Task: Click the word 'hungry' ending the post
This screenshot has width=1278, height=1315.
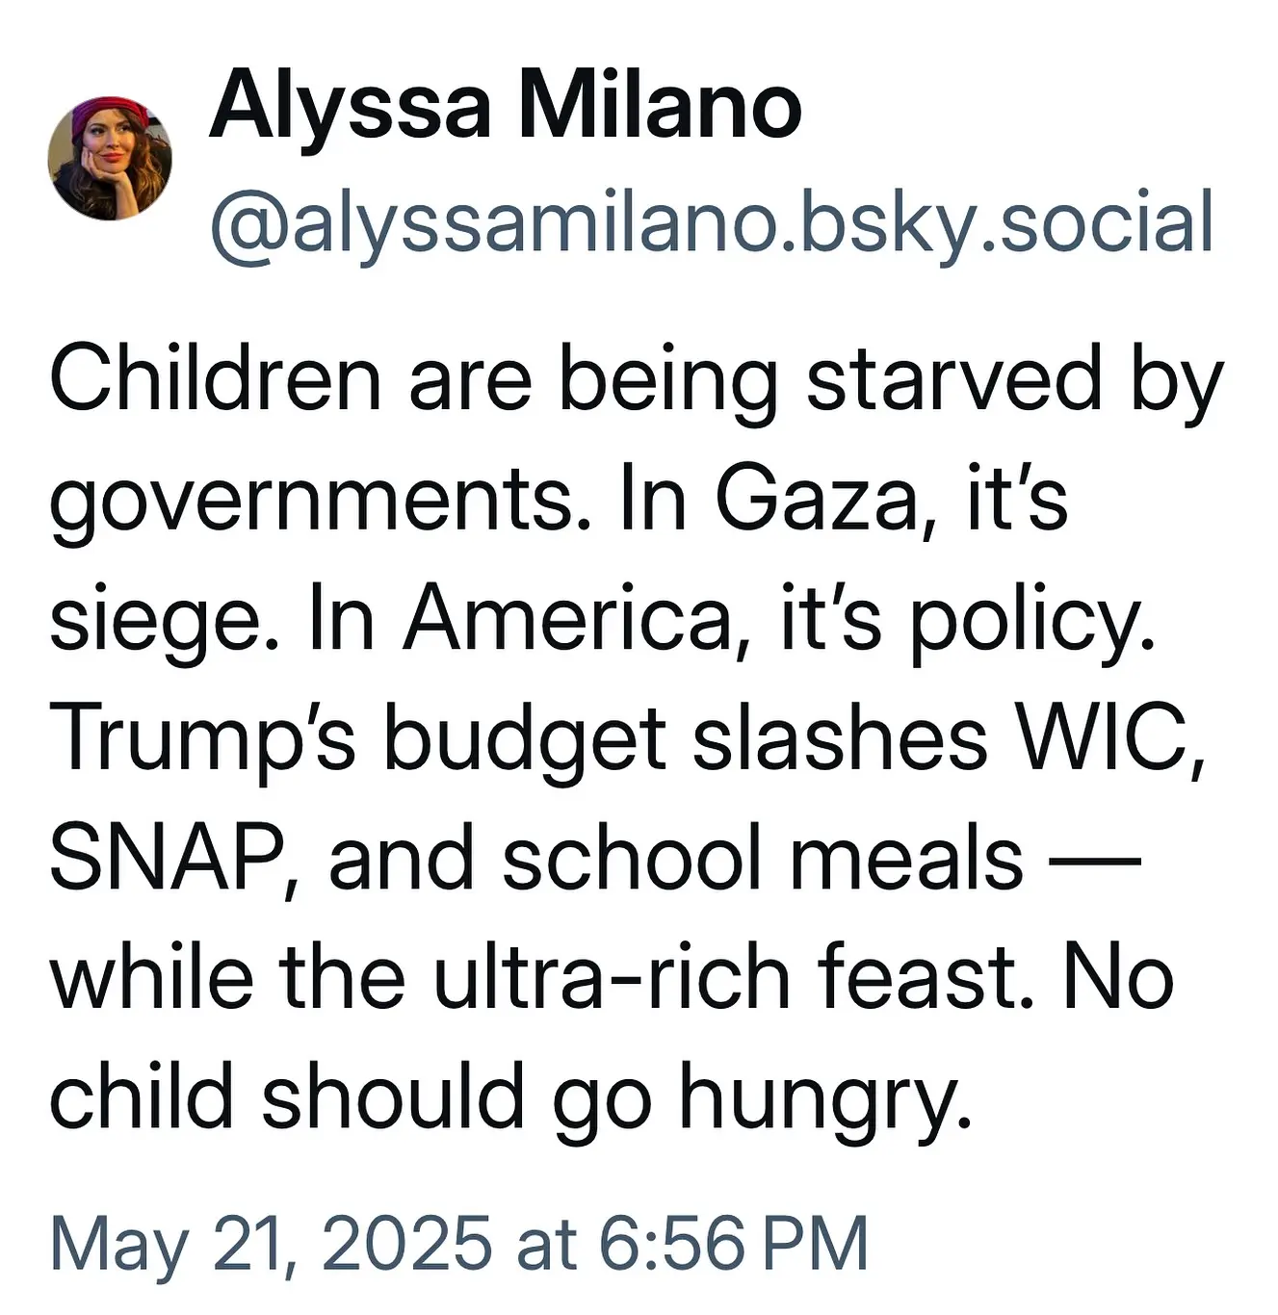Action: (x=822, y=1099)
